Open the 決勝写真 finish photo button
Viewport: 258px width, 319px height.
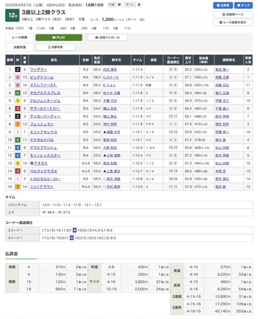(55, 47)
